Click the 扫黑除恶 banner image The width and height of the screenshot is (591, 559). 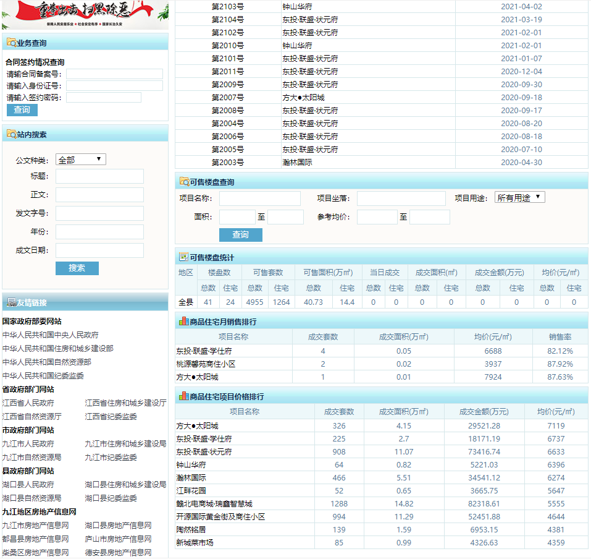click(x=85, y=15)
